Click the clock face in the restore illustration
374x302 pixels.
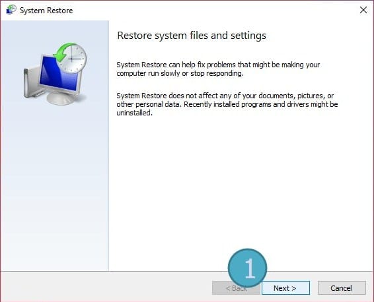72,59
